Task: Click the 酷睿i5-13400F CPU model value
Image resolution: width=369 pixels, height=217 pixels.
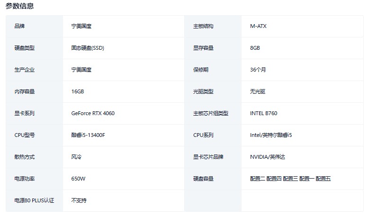Action: 88,135
